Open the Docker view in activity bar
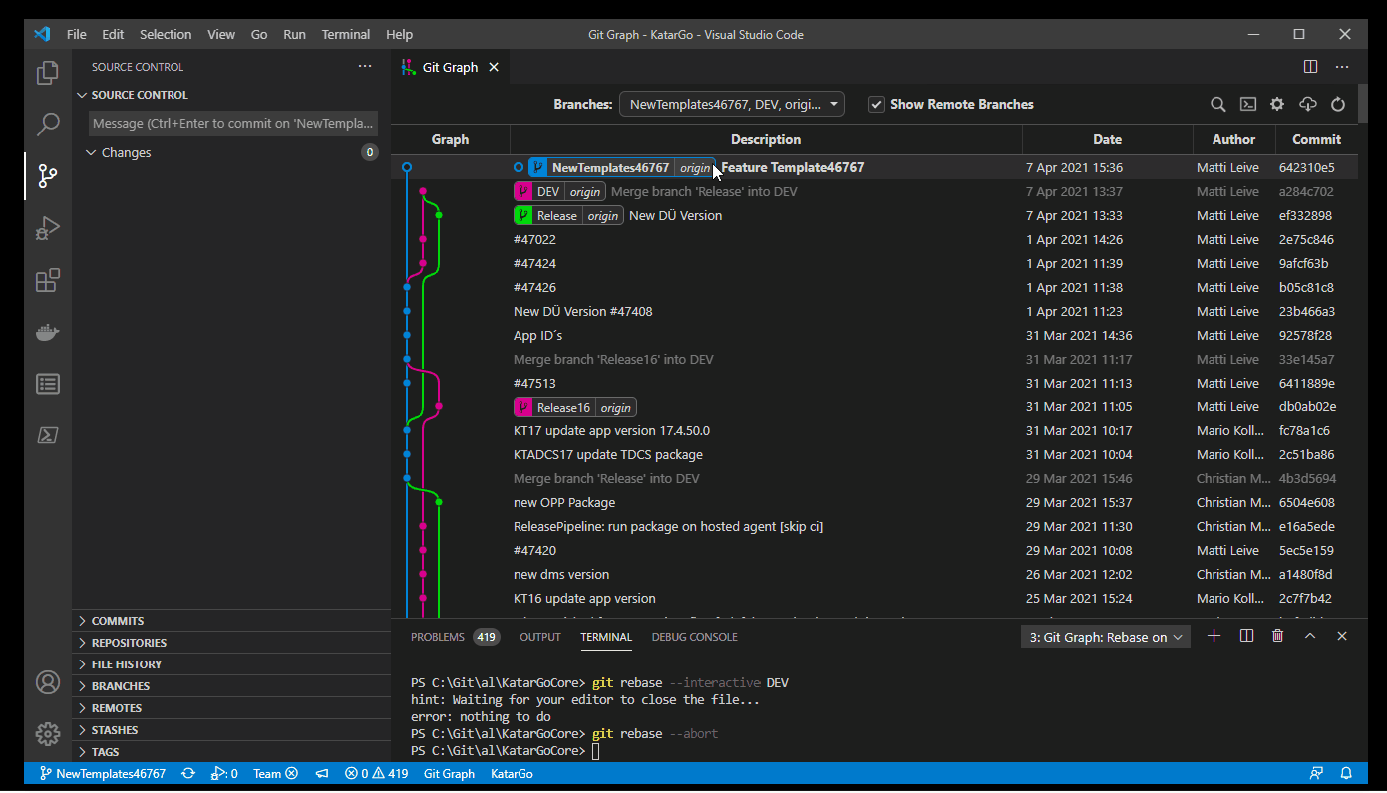Screen dimensions: 1387x793 point(47,332)
